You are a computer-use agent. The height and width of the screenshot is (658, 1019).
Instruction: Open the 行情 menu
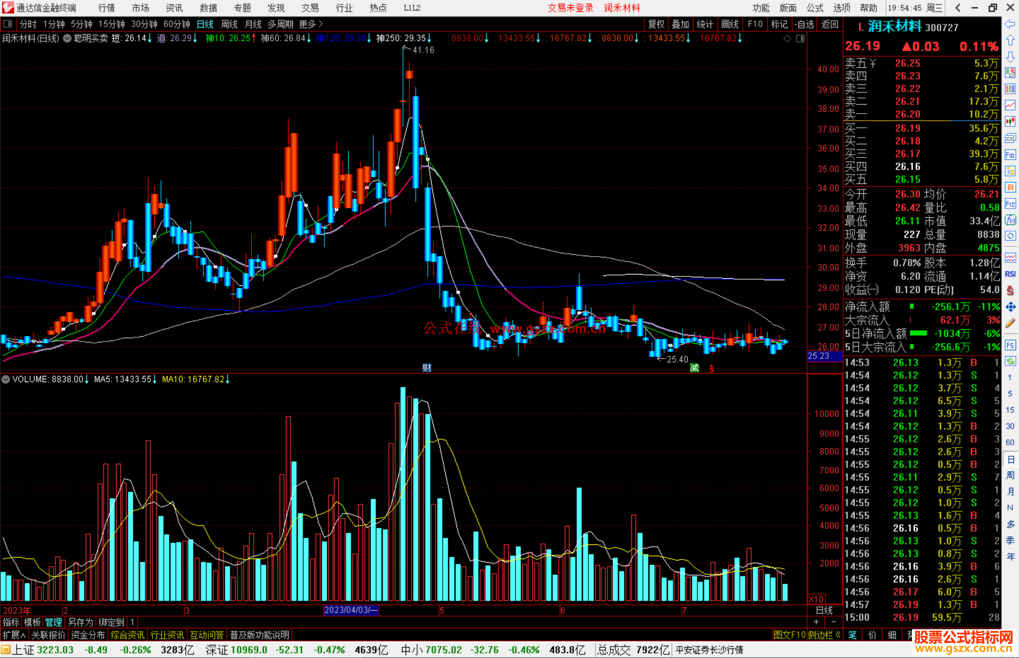pyautogui.click(x=106, y=8)
